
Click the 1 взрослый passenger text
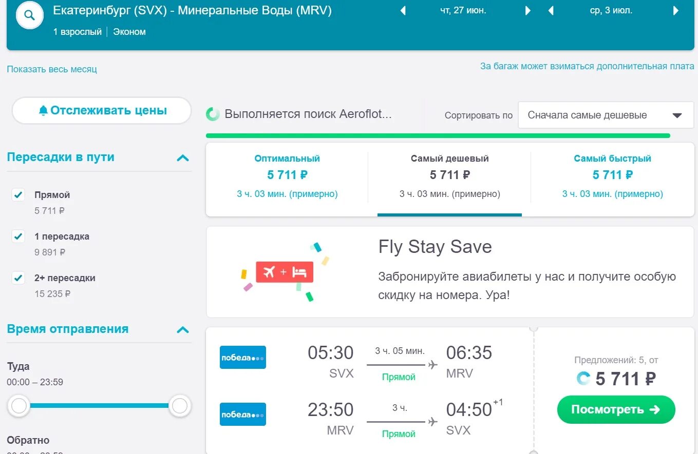pos(78,32)
